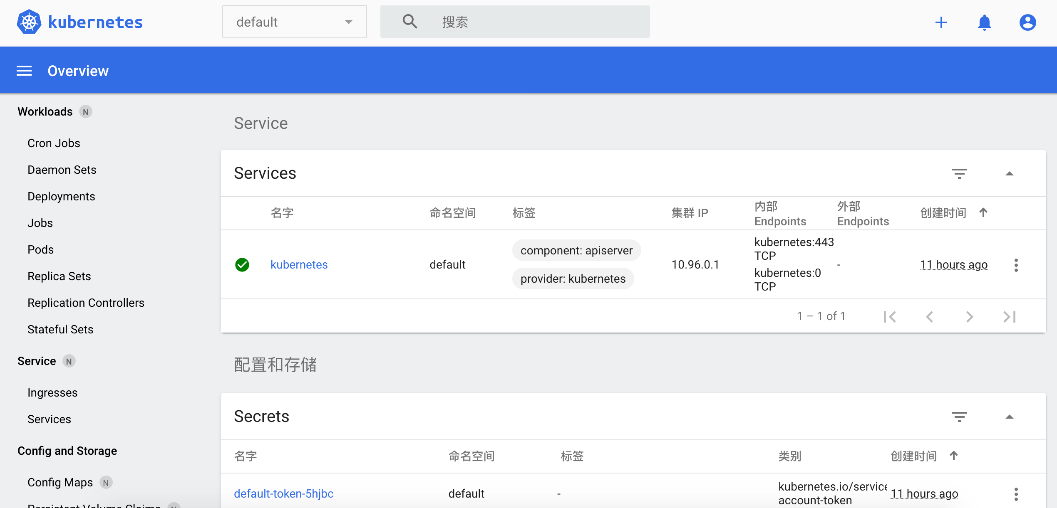Open Replication Controllers in sidebar

pyautogui.click(x=86, y=303)
